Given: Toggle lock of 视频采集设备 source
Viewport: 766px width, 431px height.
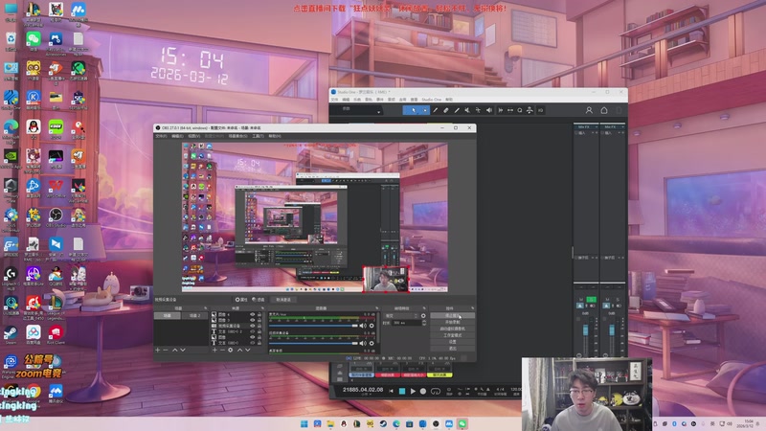Looking at the screenshot, I should point(259,326).
